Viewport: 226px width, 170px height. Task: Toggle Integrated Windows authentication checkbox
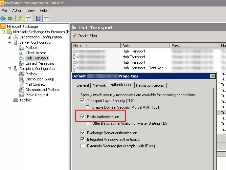82,139
